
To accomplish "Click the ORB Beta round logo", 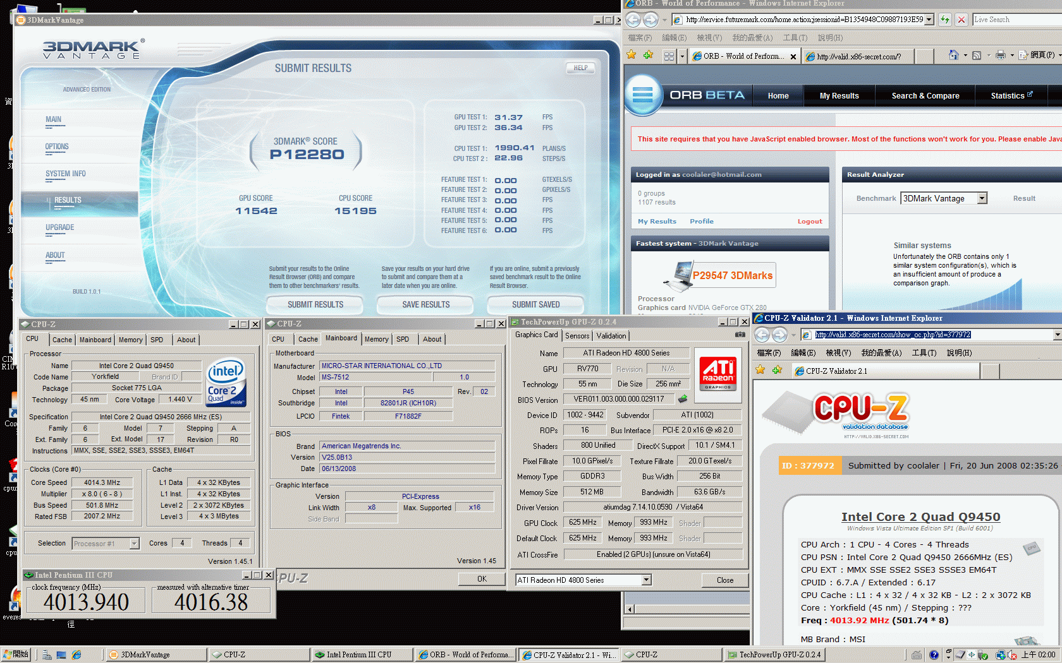I will point(643,95).
